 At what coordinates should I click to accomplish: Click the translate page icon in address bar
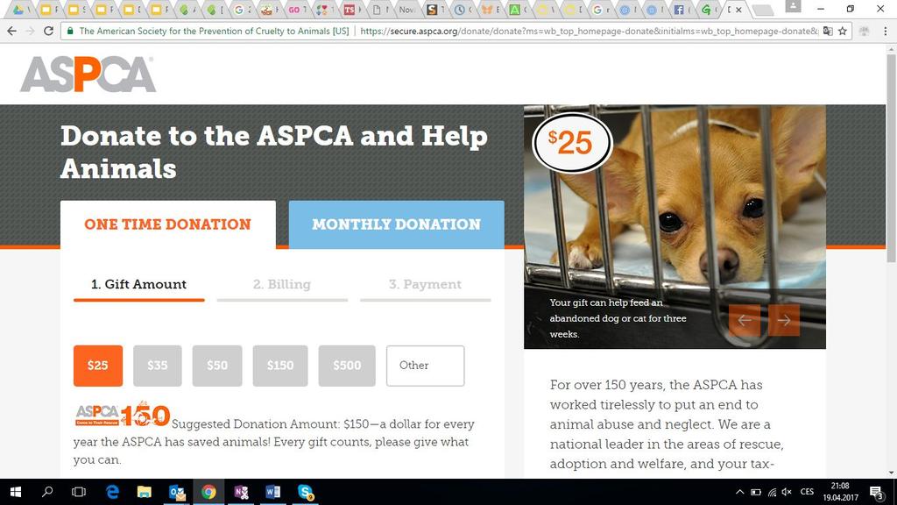828,31
